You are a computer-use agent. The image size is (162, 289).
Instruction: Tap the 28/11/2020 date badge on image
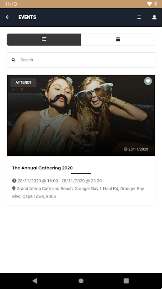pos(136,149)
